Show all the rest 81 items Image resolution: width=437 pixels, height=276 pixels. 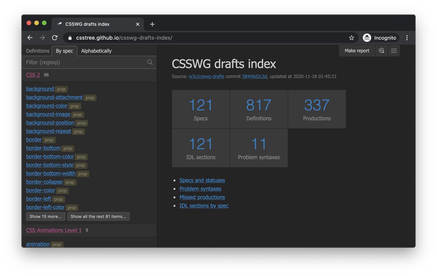(98, 216)
